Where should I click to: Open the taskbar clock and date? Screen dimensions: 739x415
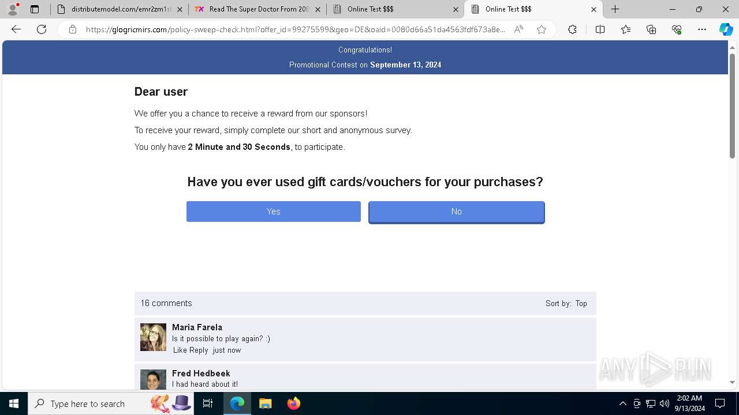[x=689, y=403]
